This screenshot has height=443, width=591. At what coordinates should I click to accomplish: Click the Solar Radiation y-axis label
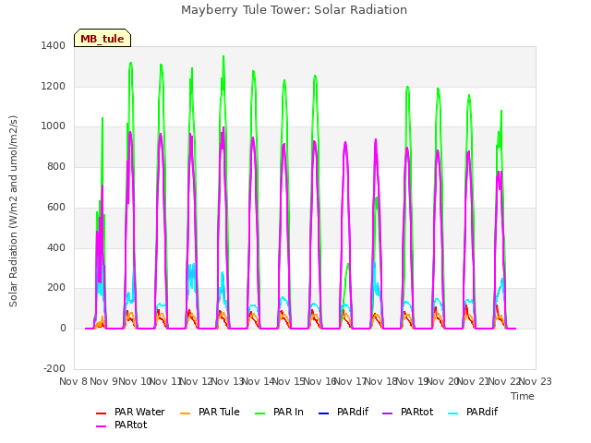(13, 211)
